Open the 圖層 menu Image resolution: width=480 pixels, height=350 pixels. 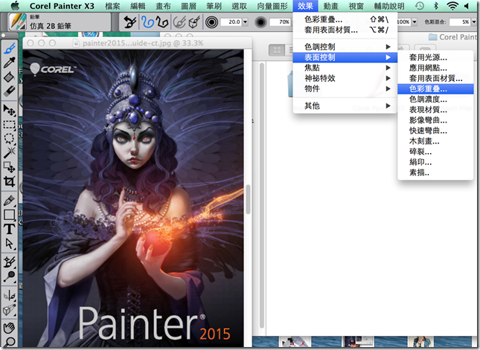click(188, 6)
